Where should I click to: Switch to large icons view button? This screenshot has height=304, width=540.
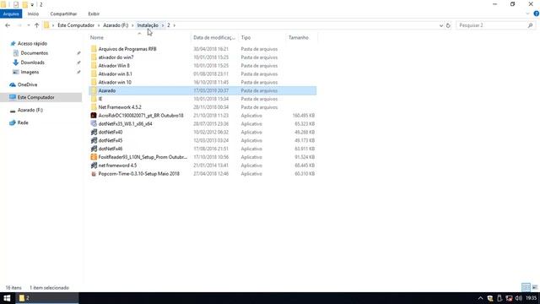pyautogui.click(x=534, y=287)
